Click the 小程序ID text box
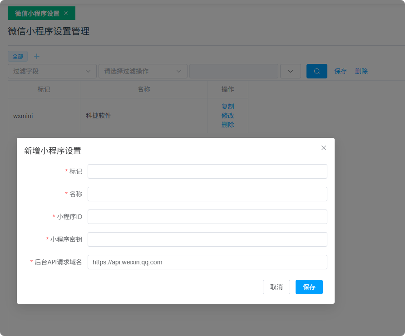Screen dimensions: 405x336 click(207, 217)
